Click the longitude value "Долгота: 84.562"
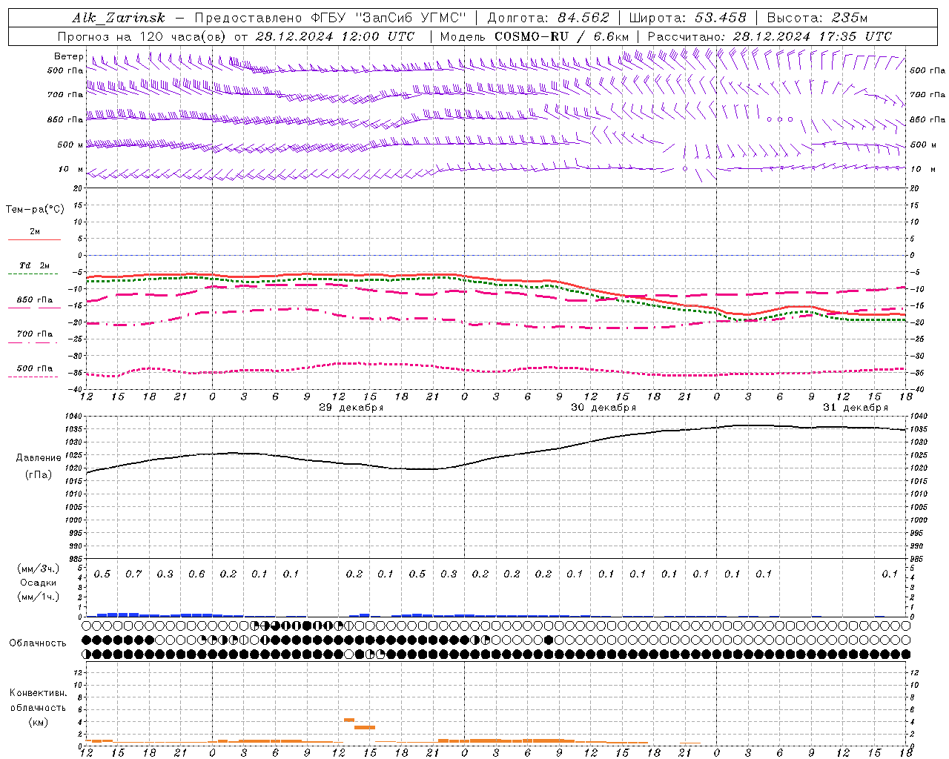 (x=548, y=18)
